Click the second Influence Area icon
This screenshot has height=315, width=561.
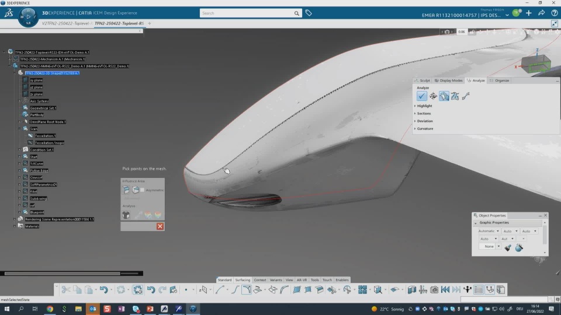pos(136,190)
